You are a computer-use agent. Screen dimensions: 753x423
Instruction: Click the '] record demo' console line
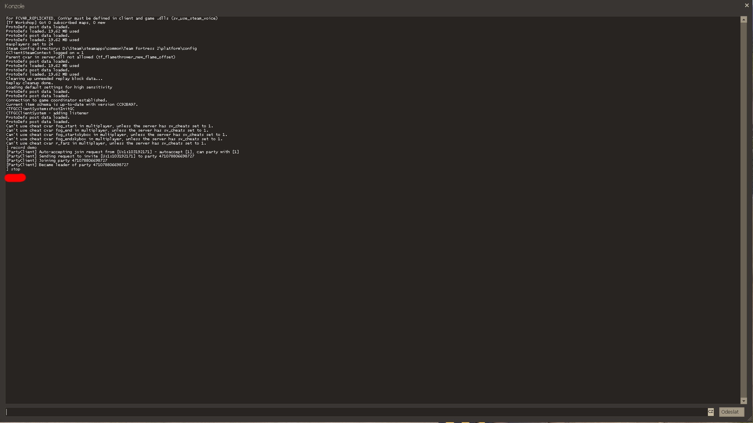pyautogui.click(x=22, y=148)
